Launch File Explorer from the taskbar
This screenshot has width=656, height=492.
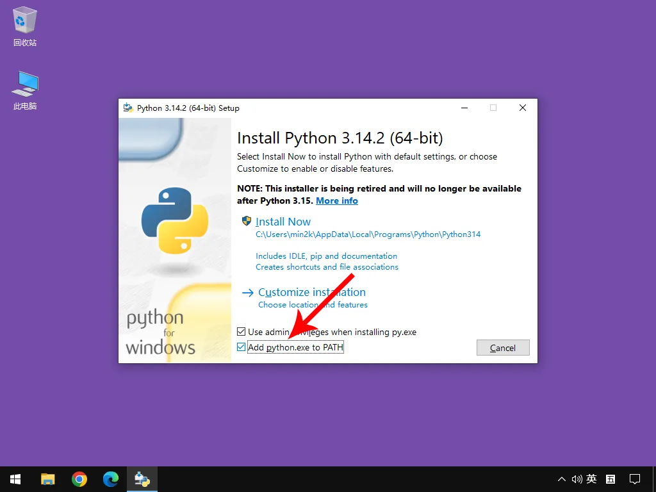tap(48, 479)
